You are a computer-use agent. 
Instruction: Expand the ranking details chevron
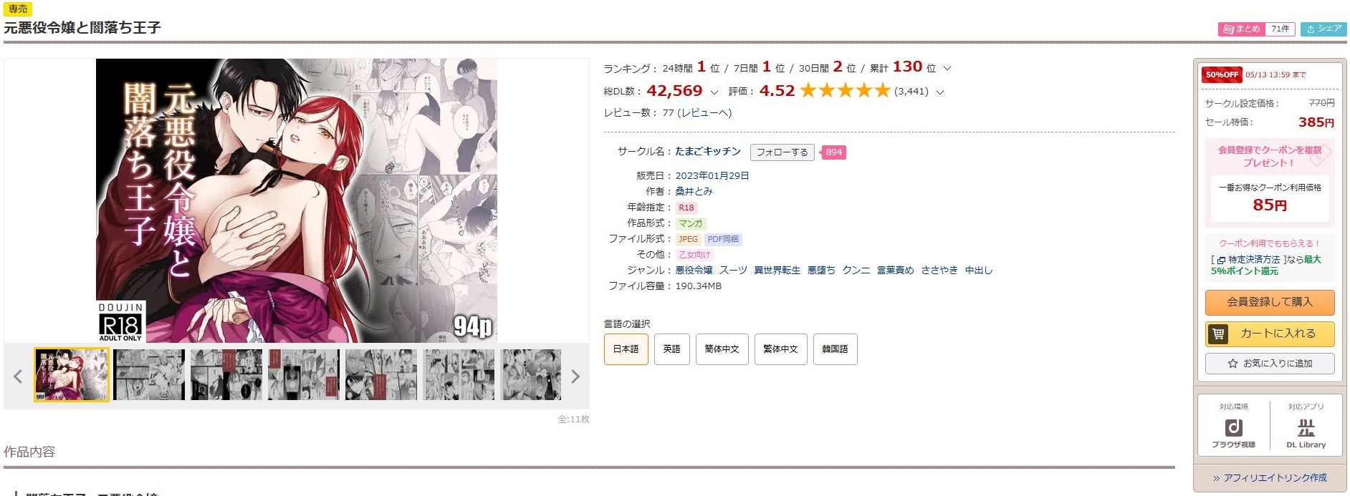coord(947,69)
